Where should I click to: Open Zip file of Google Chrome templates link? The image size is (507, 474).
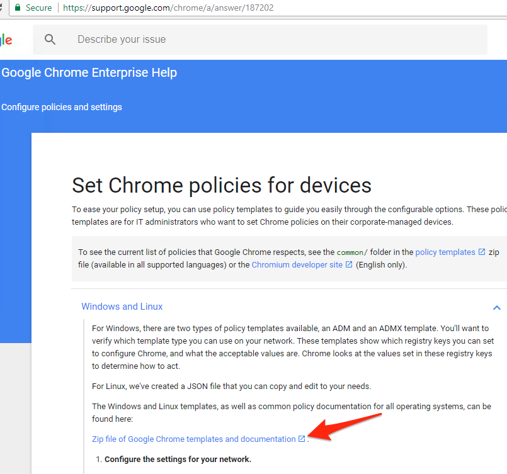tap(194, 439)
